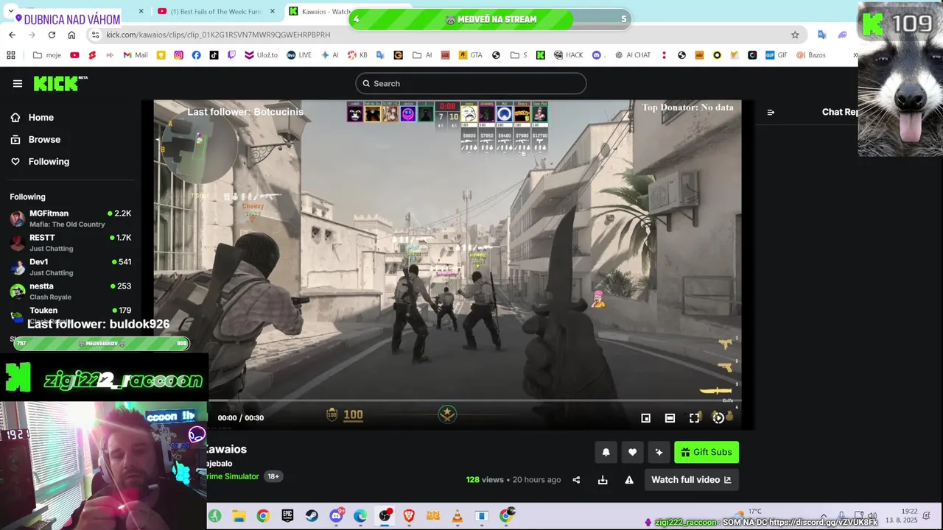This screenshot has width=943, height=530.
Task: Go back in browser history
Action: coord(12,35)
